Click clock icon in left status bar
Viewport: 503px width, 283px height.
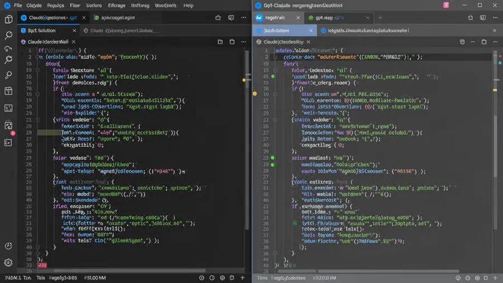tap(201, 278)
